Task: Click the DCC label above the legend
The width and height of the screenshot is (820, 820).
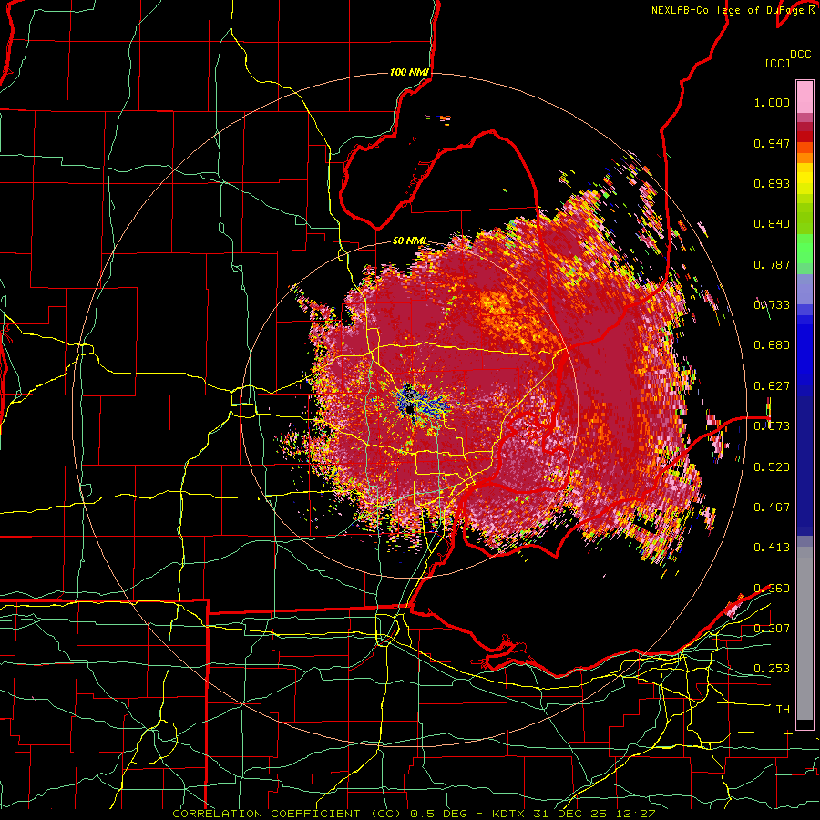Action: pyautogui.click(x=800, y=55)
